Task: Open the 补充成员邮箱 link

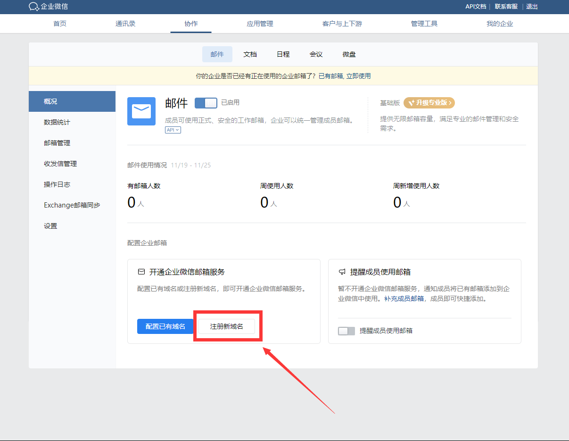Action: pos(404,299)
